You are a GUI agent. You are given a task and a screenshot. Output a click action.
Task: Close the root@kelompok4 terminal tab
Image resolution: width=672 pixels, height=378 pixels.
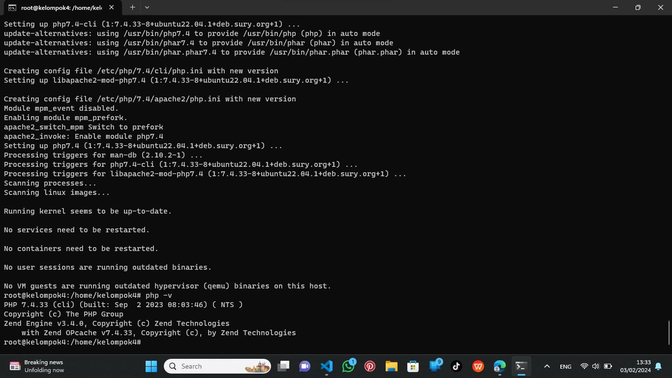(x=112, y=7)
